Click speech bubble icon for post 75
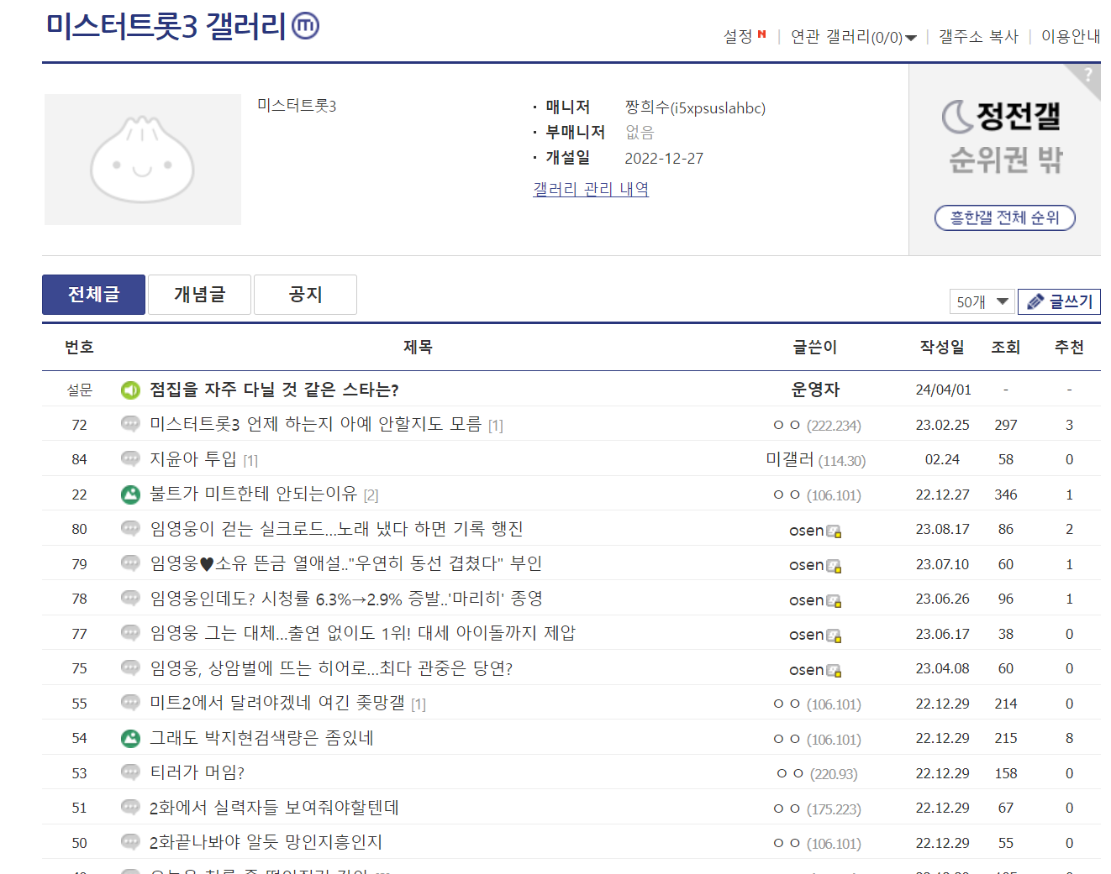This screenshot has width=1111, height=874. click(x=130, y=667)
